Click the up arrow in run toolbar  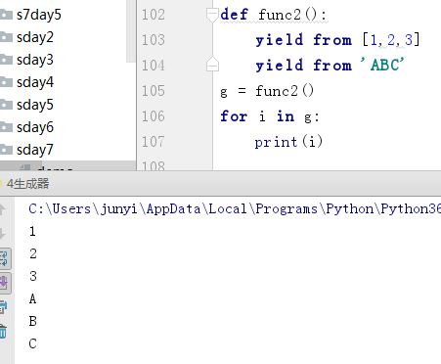click(x=3, y=209)
